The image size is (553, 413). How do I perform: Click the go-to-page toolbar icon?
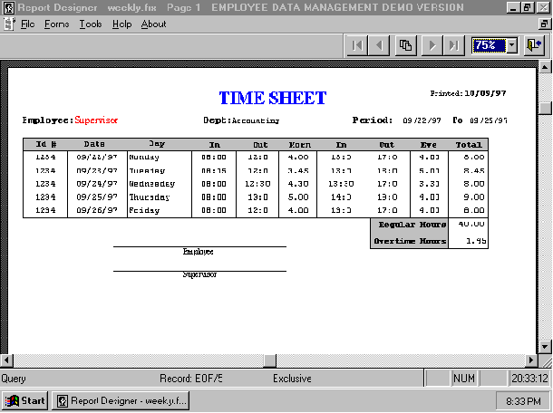[405, 45]
